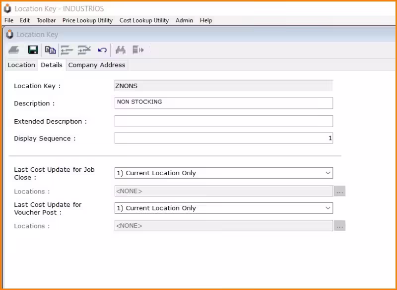This screenshot has height=290, width=397.
Task: Open the File menu
Action: 9,20
